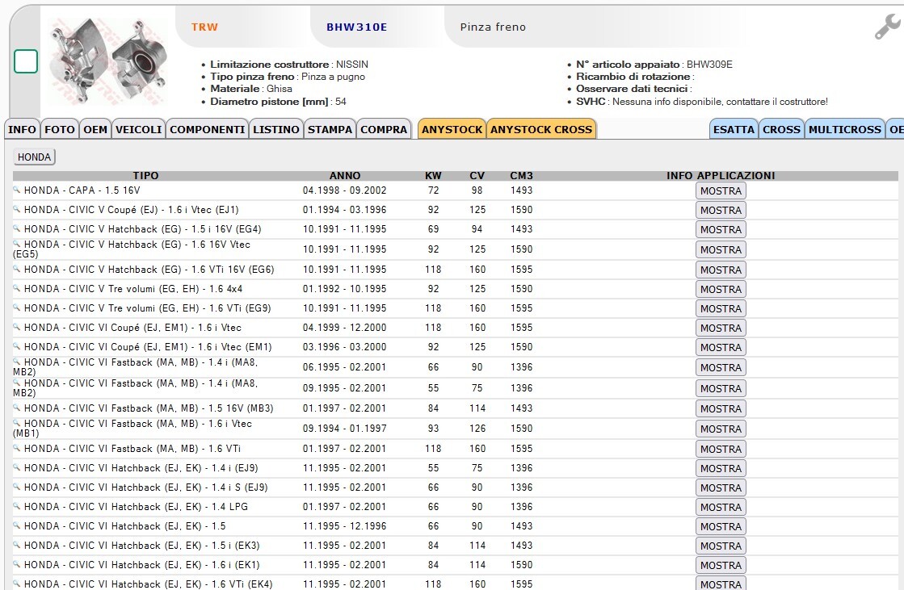Click the INFO APPLICAZIONI column header

(x=721, y=176)
